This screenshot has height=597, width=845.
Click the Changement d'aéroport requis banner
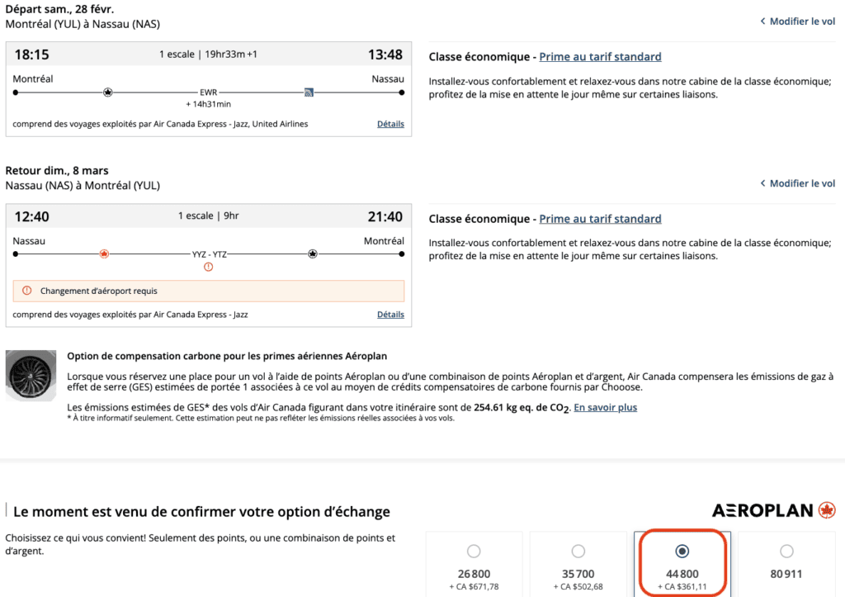pos(208,291)
